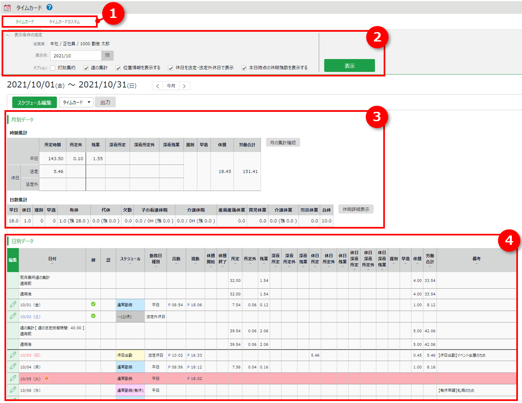The height and width of the screenshot is (403, 522).
Task: Click the warning triangle on 10/05
Action: click(47, 378)
